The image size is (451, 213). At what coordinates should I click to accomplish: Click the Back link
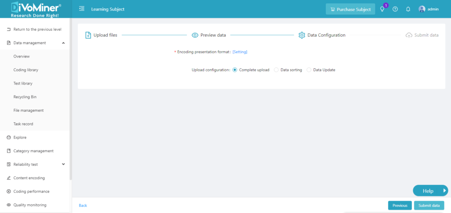83,206
